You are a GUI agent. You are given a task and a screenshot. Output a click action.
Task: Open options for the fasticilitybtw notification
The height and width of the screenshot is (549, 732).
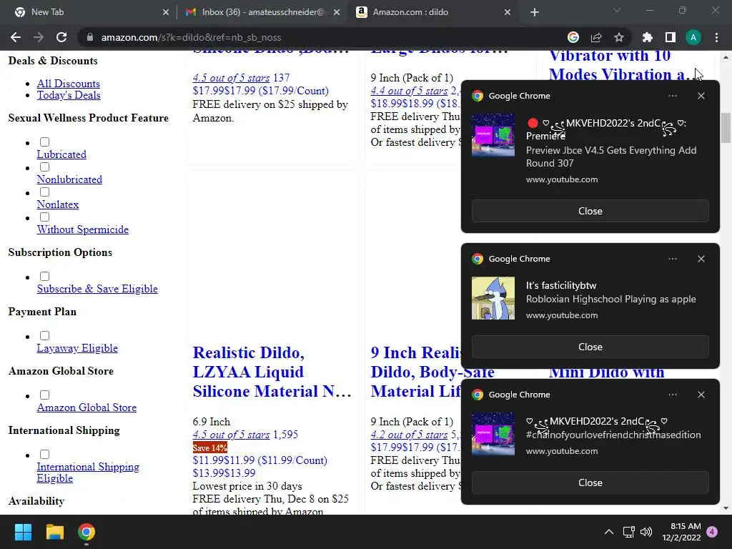pyautogui.click(x=673, y=259)
